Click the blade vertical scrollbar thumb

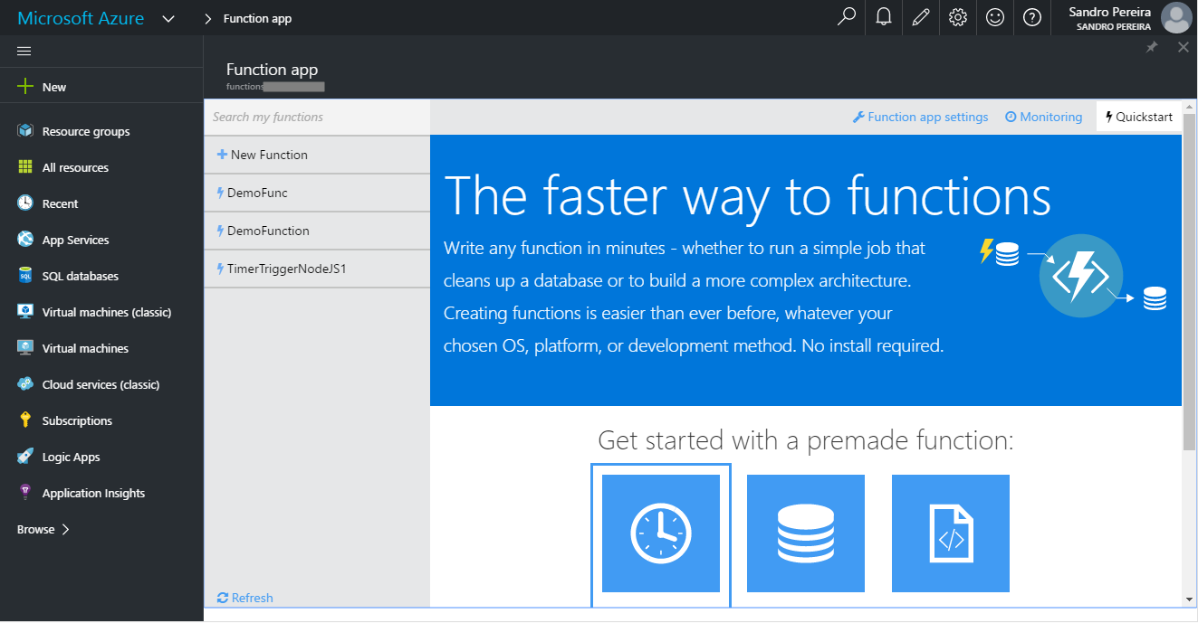click(x=1190, y=280)
